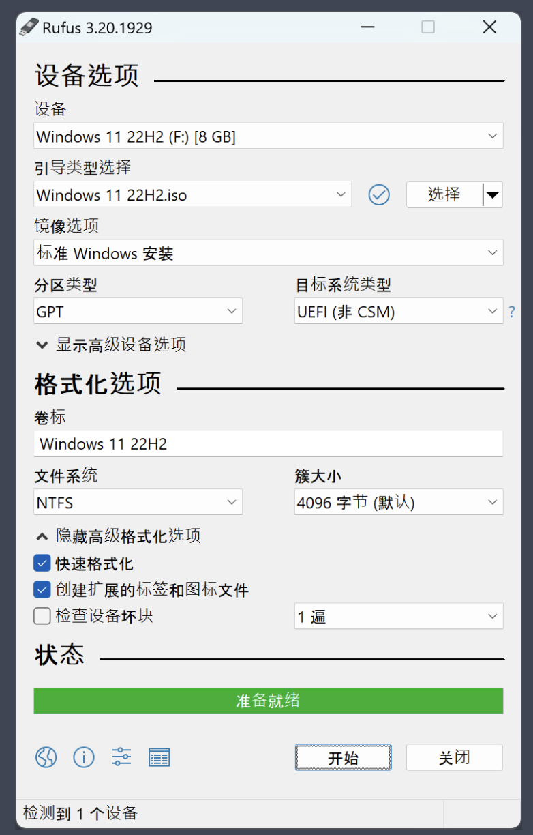Open the 文件系统 NTFS dropdown
533x835 pixels.
[x=138, y=503]
